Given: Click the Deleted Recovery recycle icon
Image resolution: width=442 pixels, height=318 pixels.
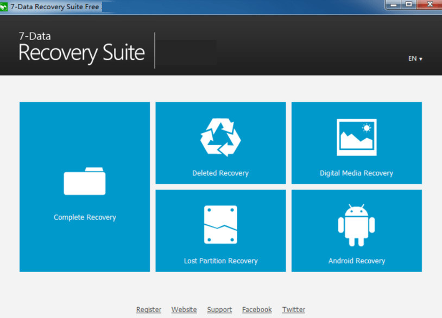Looking at the screenshot, I should [220, 137].
